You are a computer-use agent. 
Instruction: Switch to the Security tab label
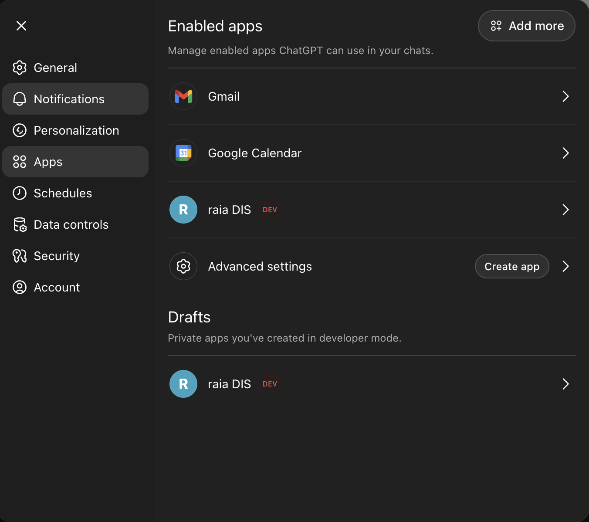(x=57, y=256)
